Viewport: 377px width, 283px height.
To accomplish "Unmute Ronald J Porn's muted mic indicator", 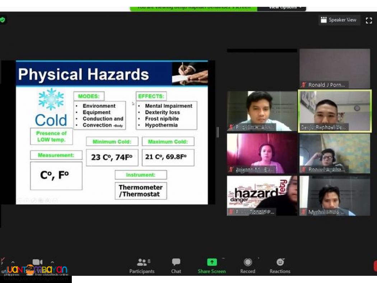I will (303, 85).
